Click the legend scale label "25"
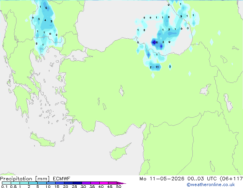 pyautogui.click(x=74, y=186)
